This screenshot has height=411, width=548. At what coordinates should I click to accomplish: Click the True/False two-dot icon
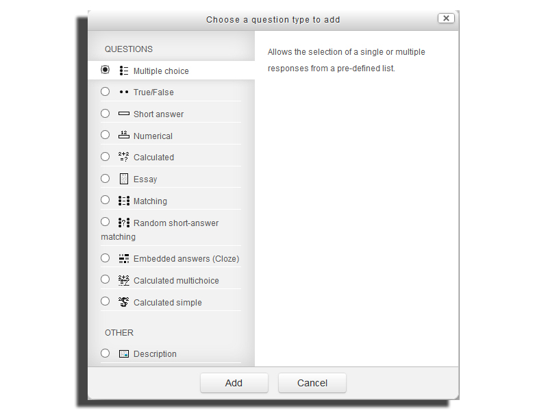pyautogui.click(x=124, y=92)
